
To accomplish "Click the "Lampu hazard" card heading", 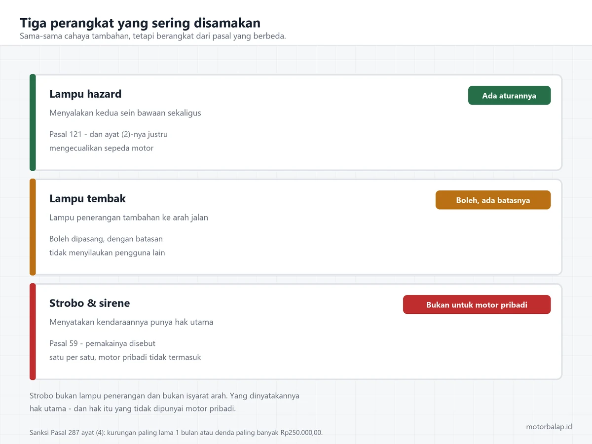I will pos(85,94).
